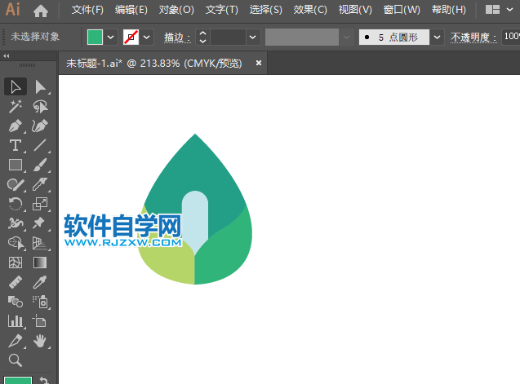This screenshot has height=384, width=520.
Task: Select the Magic Wand tool
Action: tap(16, 106)
